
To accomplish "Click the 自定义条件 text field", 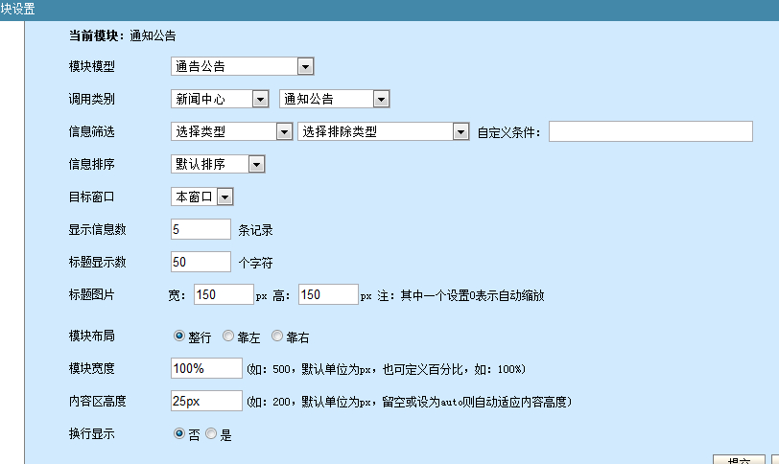I will pos(650,131).
